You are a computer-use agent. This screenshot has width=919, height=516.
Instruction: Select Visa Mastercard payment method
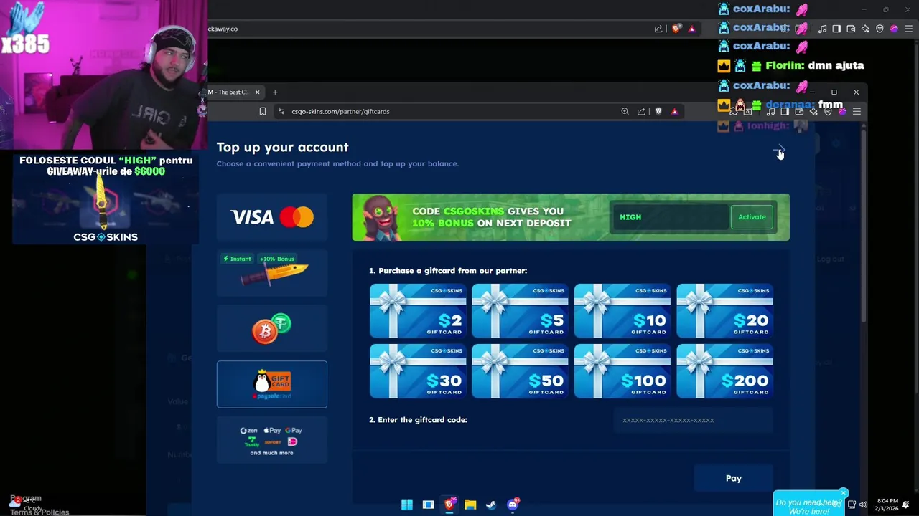pos(271,217)
